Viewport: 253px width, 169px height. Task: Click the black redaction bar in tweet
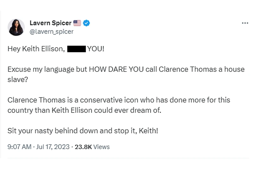(x=77, y=49)
